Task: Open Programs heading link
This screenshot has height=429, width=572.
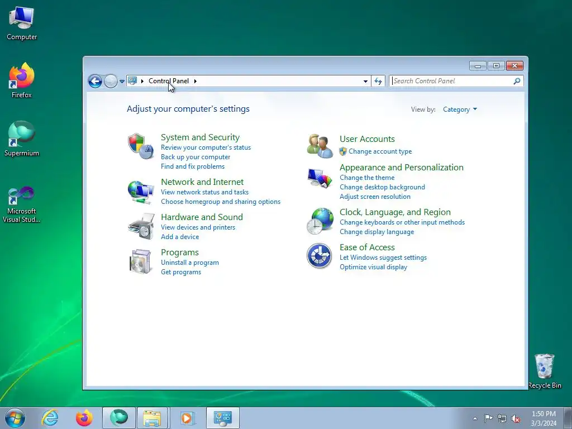Action: click(x=179, y=252)
